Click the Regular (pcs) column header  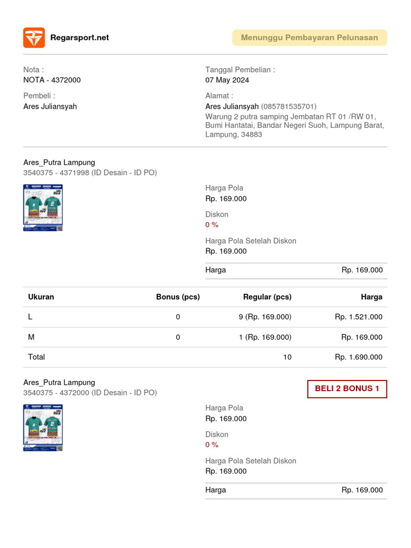[267, 297]
